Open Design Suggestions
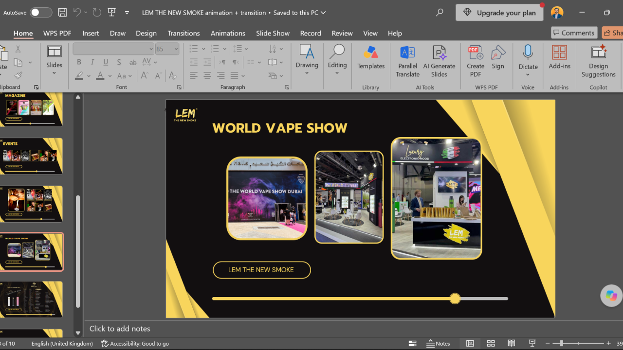Image resolution: width=623 pixels, height=350 pixels. [x=598, y=61]
